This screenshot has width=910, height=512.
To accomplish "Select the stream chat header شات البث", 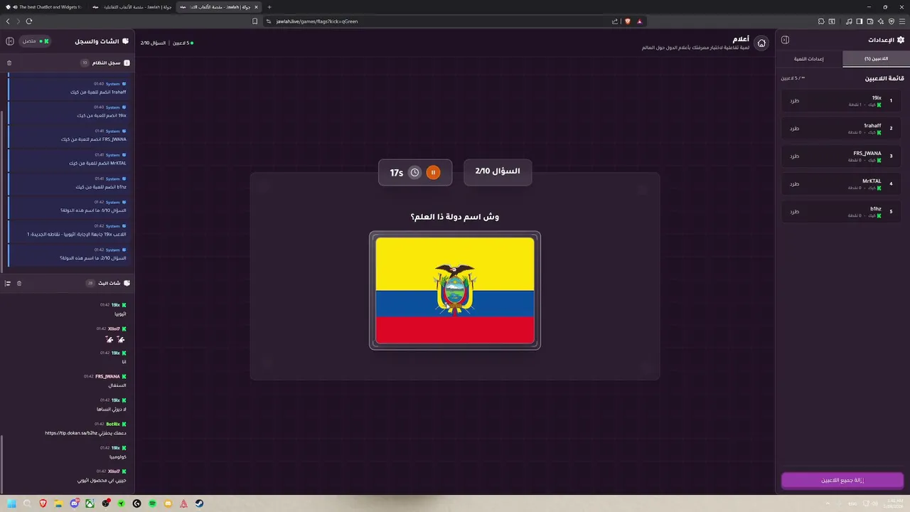I will [109, 283].
